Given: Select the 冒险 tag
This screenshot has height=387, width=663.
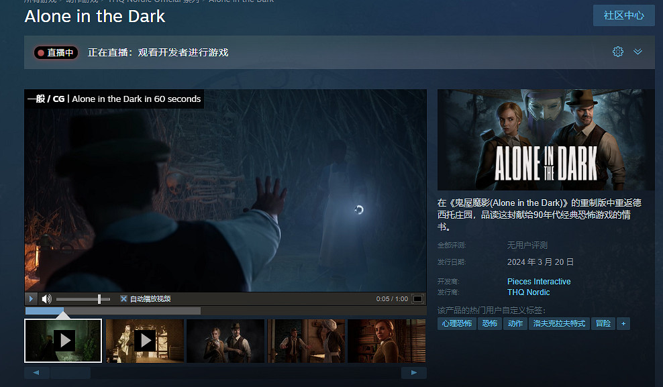Looking at the screenshot, I should tap(603, 323).
